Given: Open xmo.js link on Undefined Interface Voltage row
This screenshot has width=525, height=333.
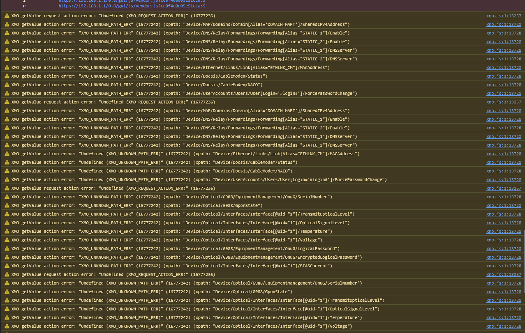Looking at the screenshot, I should click(504, 326).
